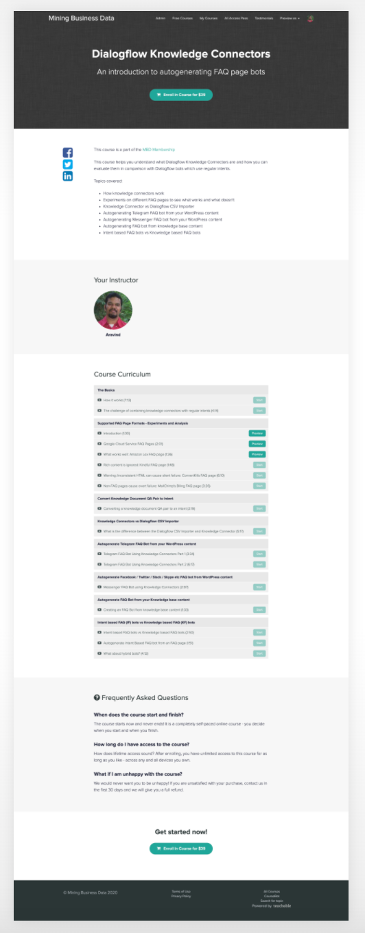The image size is (365, 933).
Task: Share the course via Twitter icon
Action: pos(68,164)
